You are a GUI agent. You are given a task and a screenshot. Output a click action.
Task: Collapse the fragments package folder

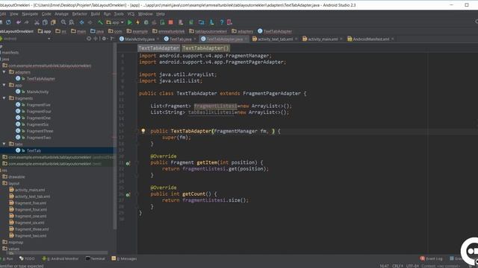[x=4, y=98]
